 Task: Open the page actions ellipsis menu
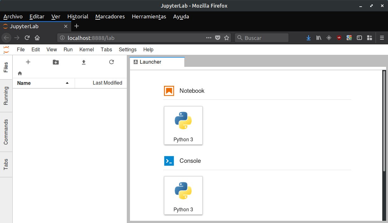[x=208, y=38]
